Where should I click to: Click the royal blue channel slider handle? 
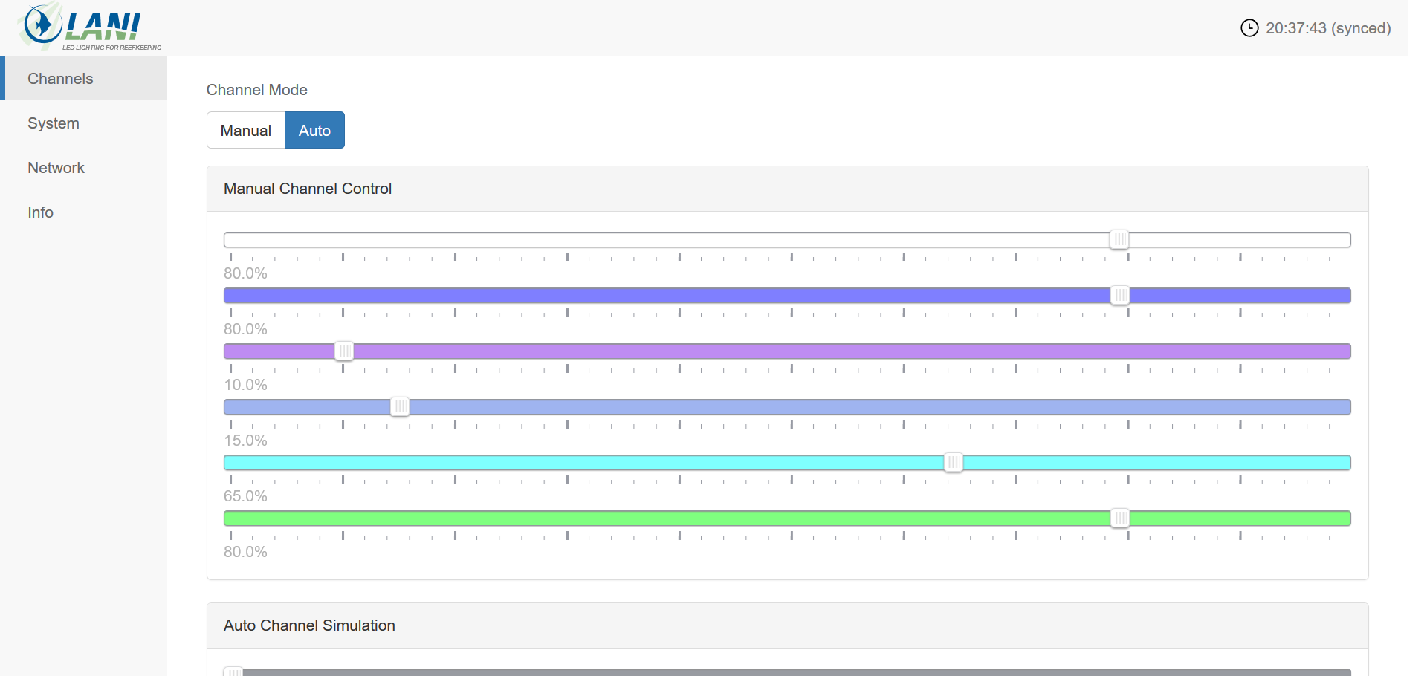[1119, 295]
